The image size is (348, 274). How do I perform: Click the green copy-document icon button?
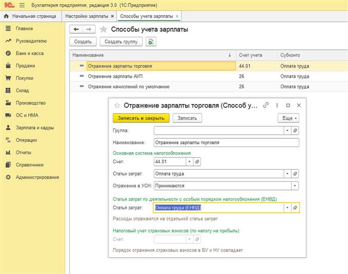[x=151, y=42]
